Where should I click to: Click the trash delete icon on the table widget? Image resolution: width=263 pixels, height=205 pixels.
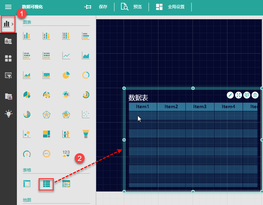[255, 95]
